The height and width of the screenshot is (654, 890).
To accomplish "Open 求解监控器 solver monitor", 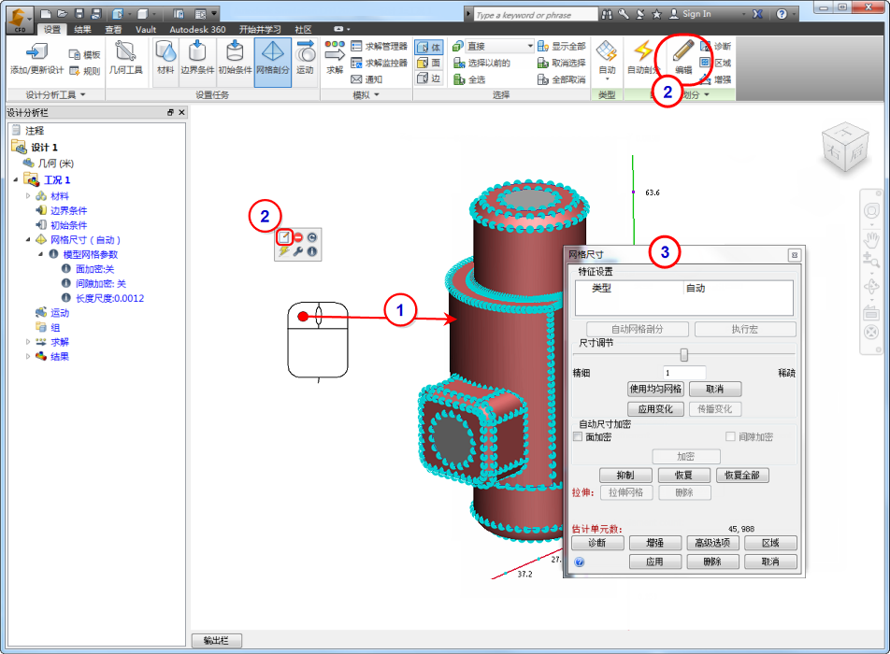I will tap(380, 63).
